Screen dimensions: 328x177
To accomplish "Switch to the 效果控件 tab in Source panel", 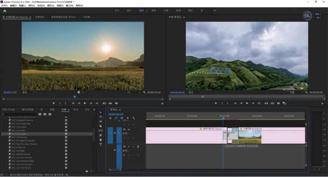I will [x=40, y=17].
